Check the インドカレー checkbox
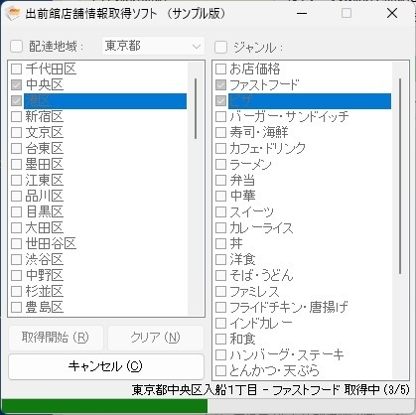The image size is (416, 415). tap(220, 323)
